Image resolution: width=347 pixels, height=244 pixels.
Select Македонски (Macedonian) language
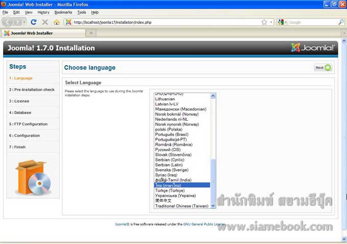182,109
